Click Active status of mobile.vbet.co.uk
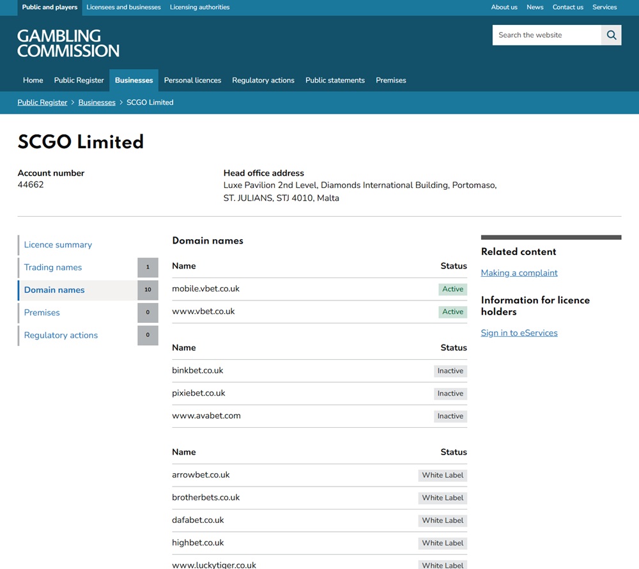The width and height of the screenshot is (639, 569). tap(453, 289)
